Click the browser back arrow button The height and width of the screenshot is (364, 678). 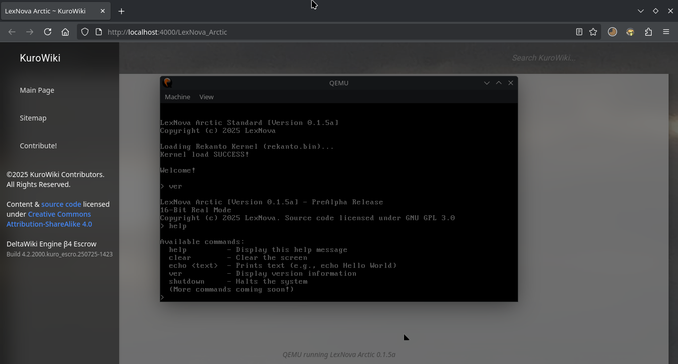(12, 32)
